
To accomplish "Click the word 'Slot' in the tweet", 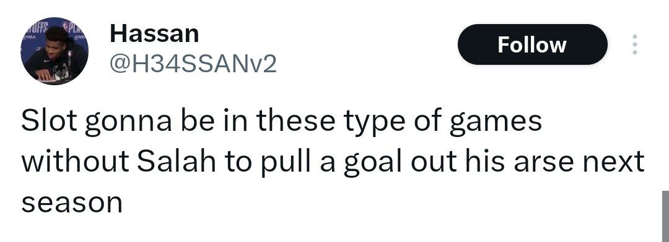I will [49, 121].
